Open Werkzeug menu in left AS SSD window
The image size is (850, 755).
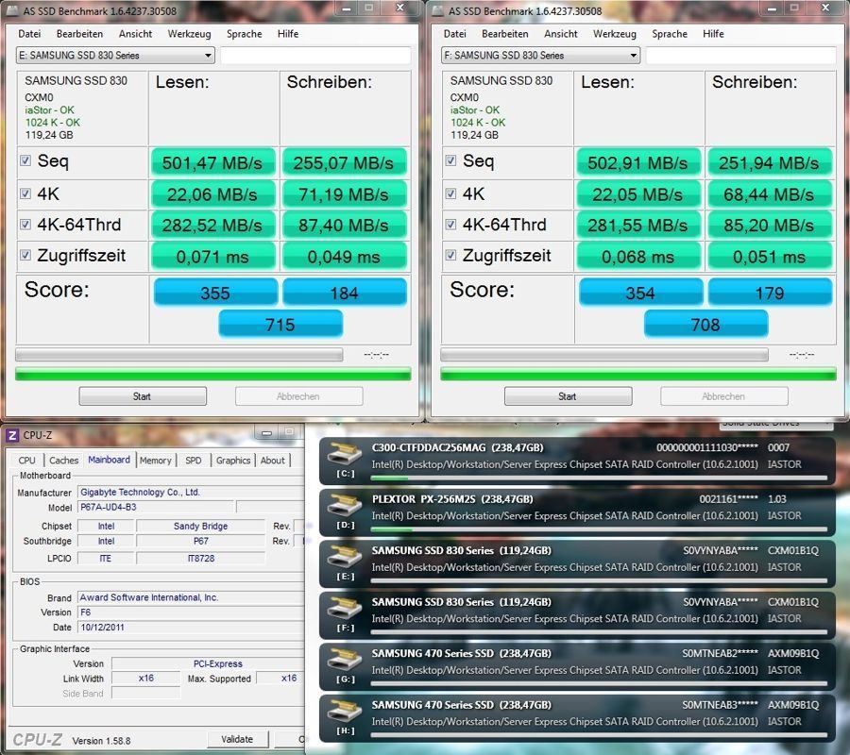189,34
